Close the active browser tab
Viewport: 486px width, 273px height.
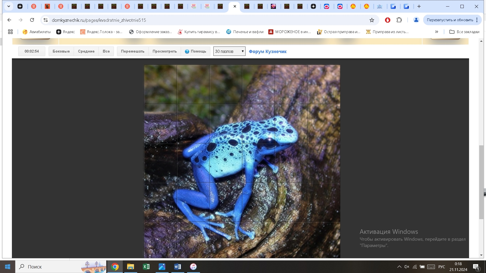(235, 6)
